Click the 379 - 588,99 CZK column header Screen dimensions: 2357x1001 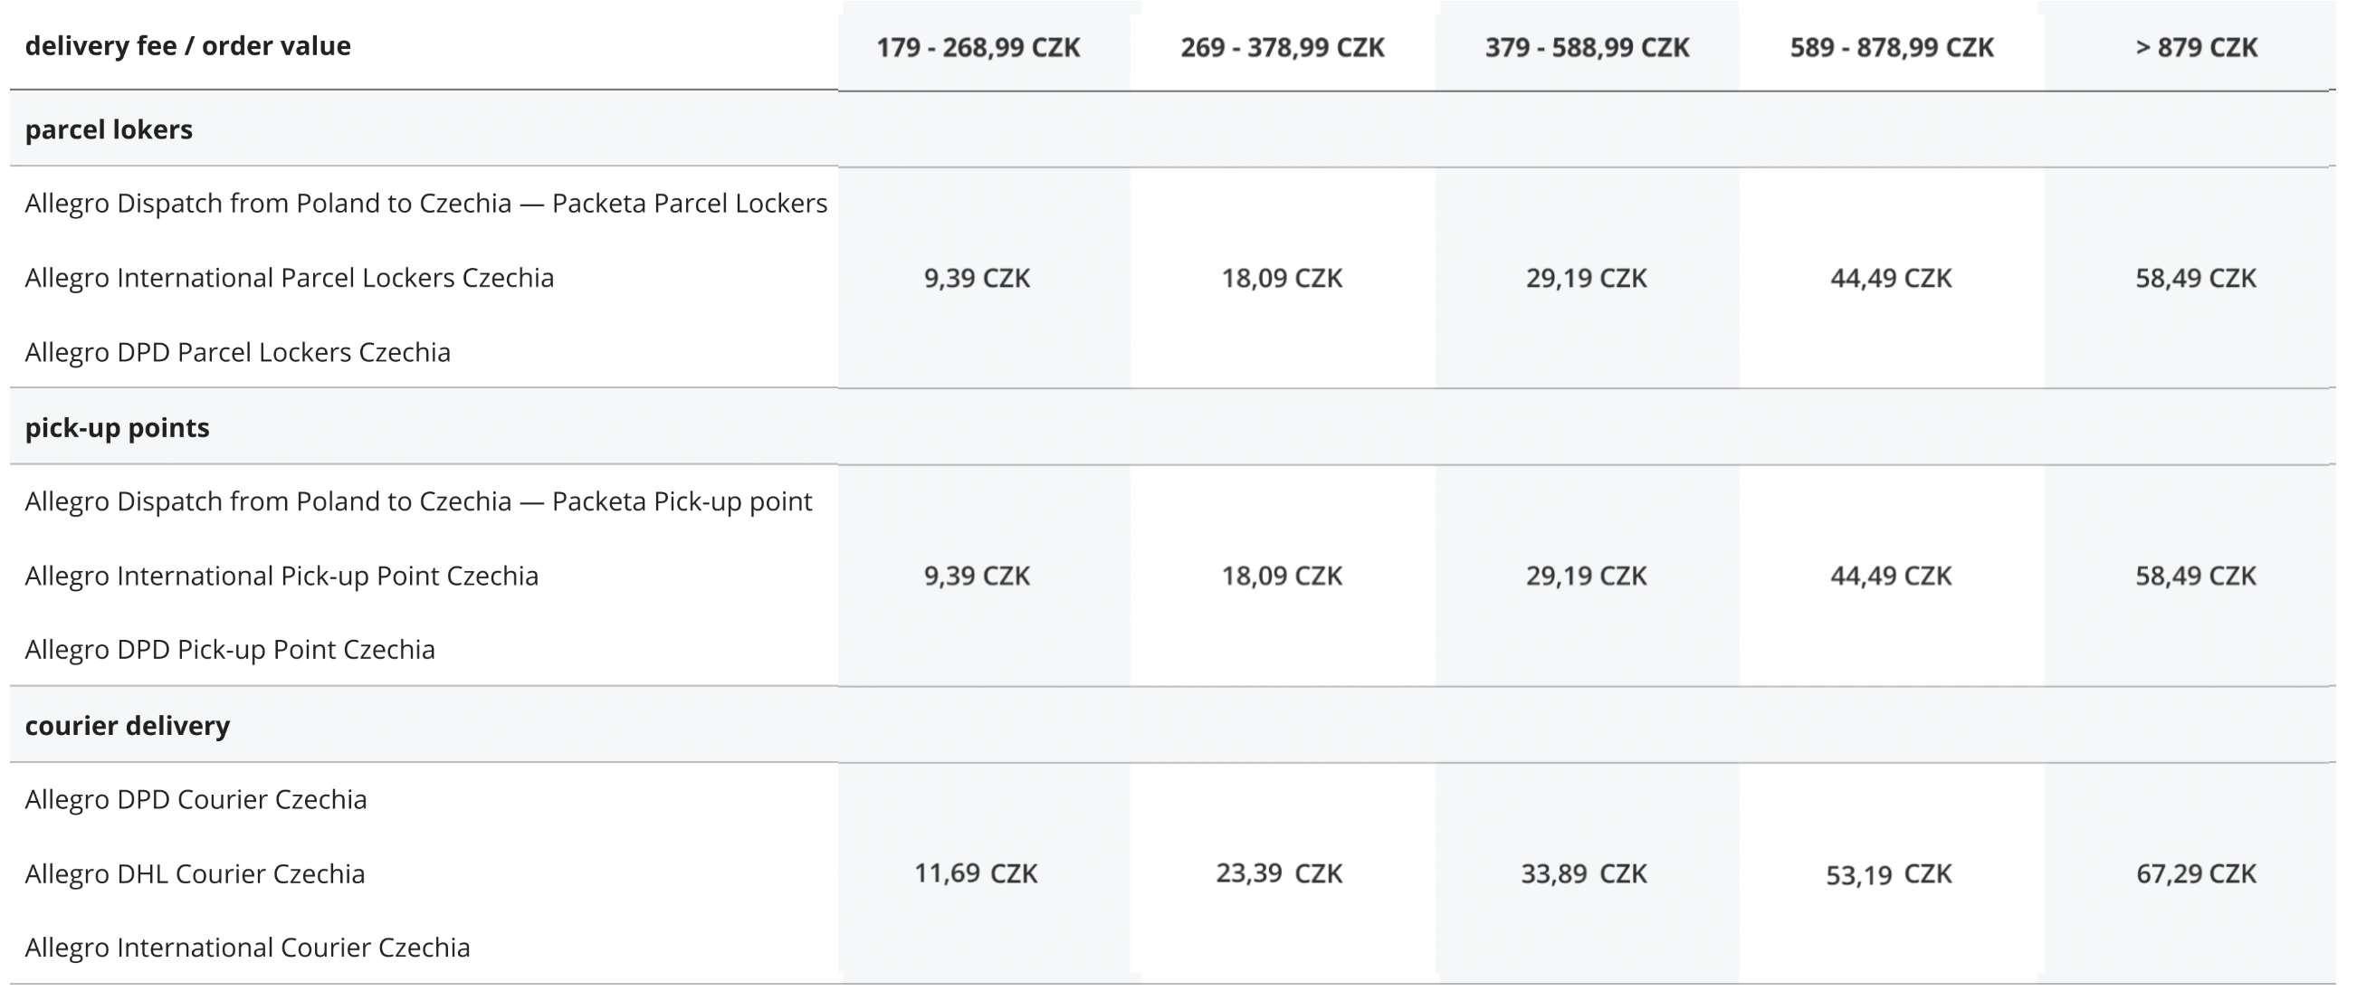click(1587, 48)
